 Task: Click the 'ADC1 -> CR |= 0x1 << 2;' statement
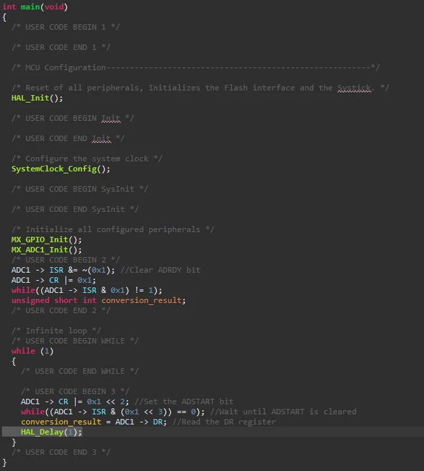point(75,401)
